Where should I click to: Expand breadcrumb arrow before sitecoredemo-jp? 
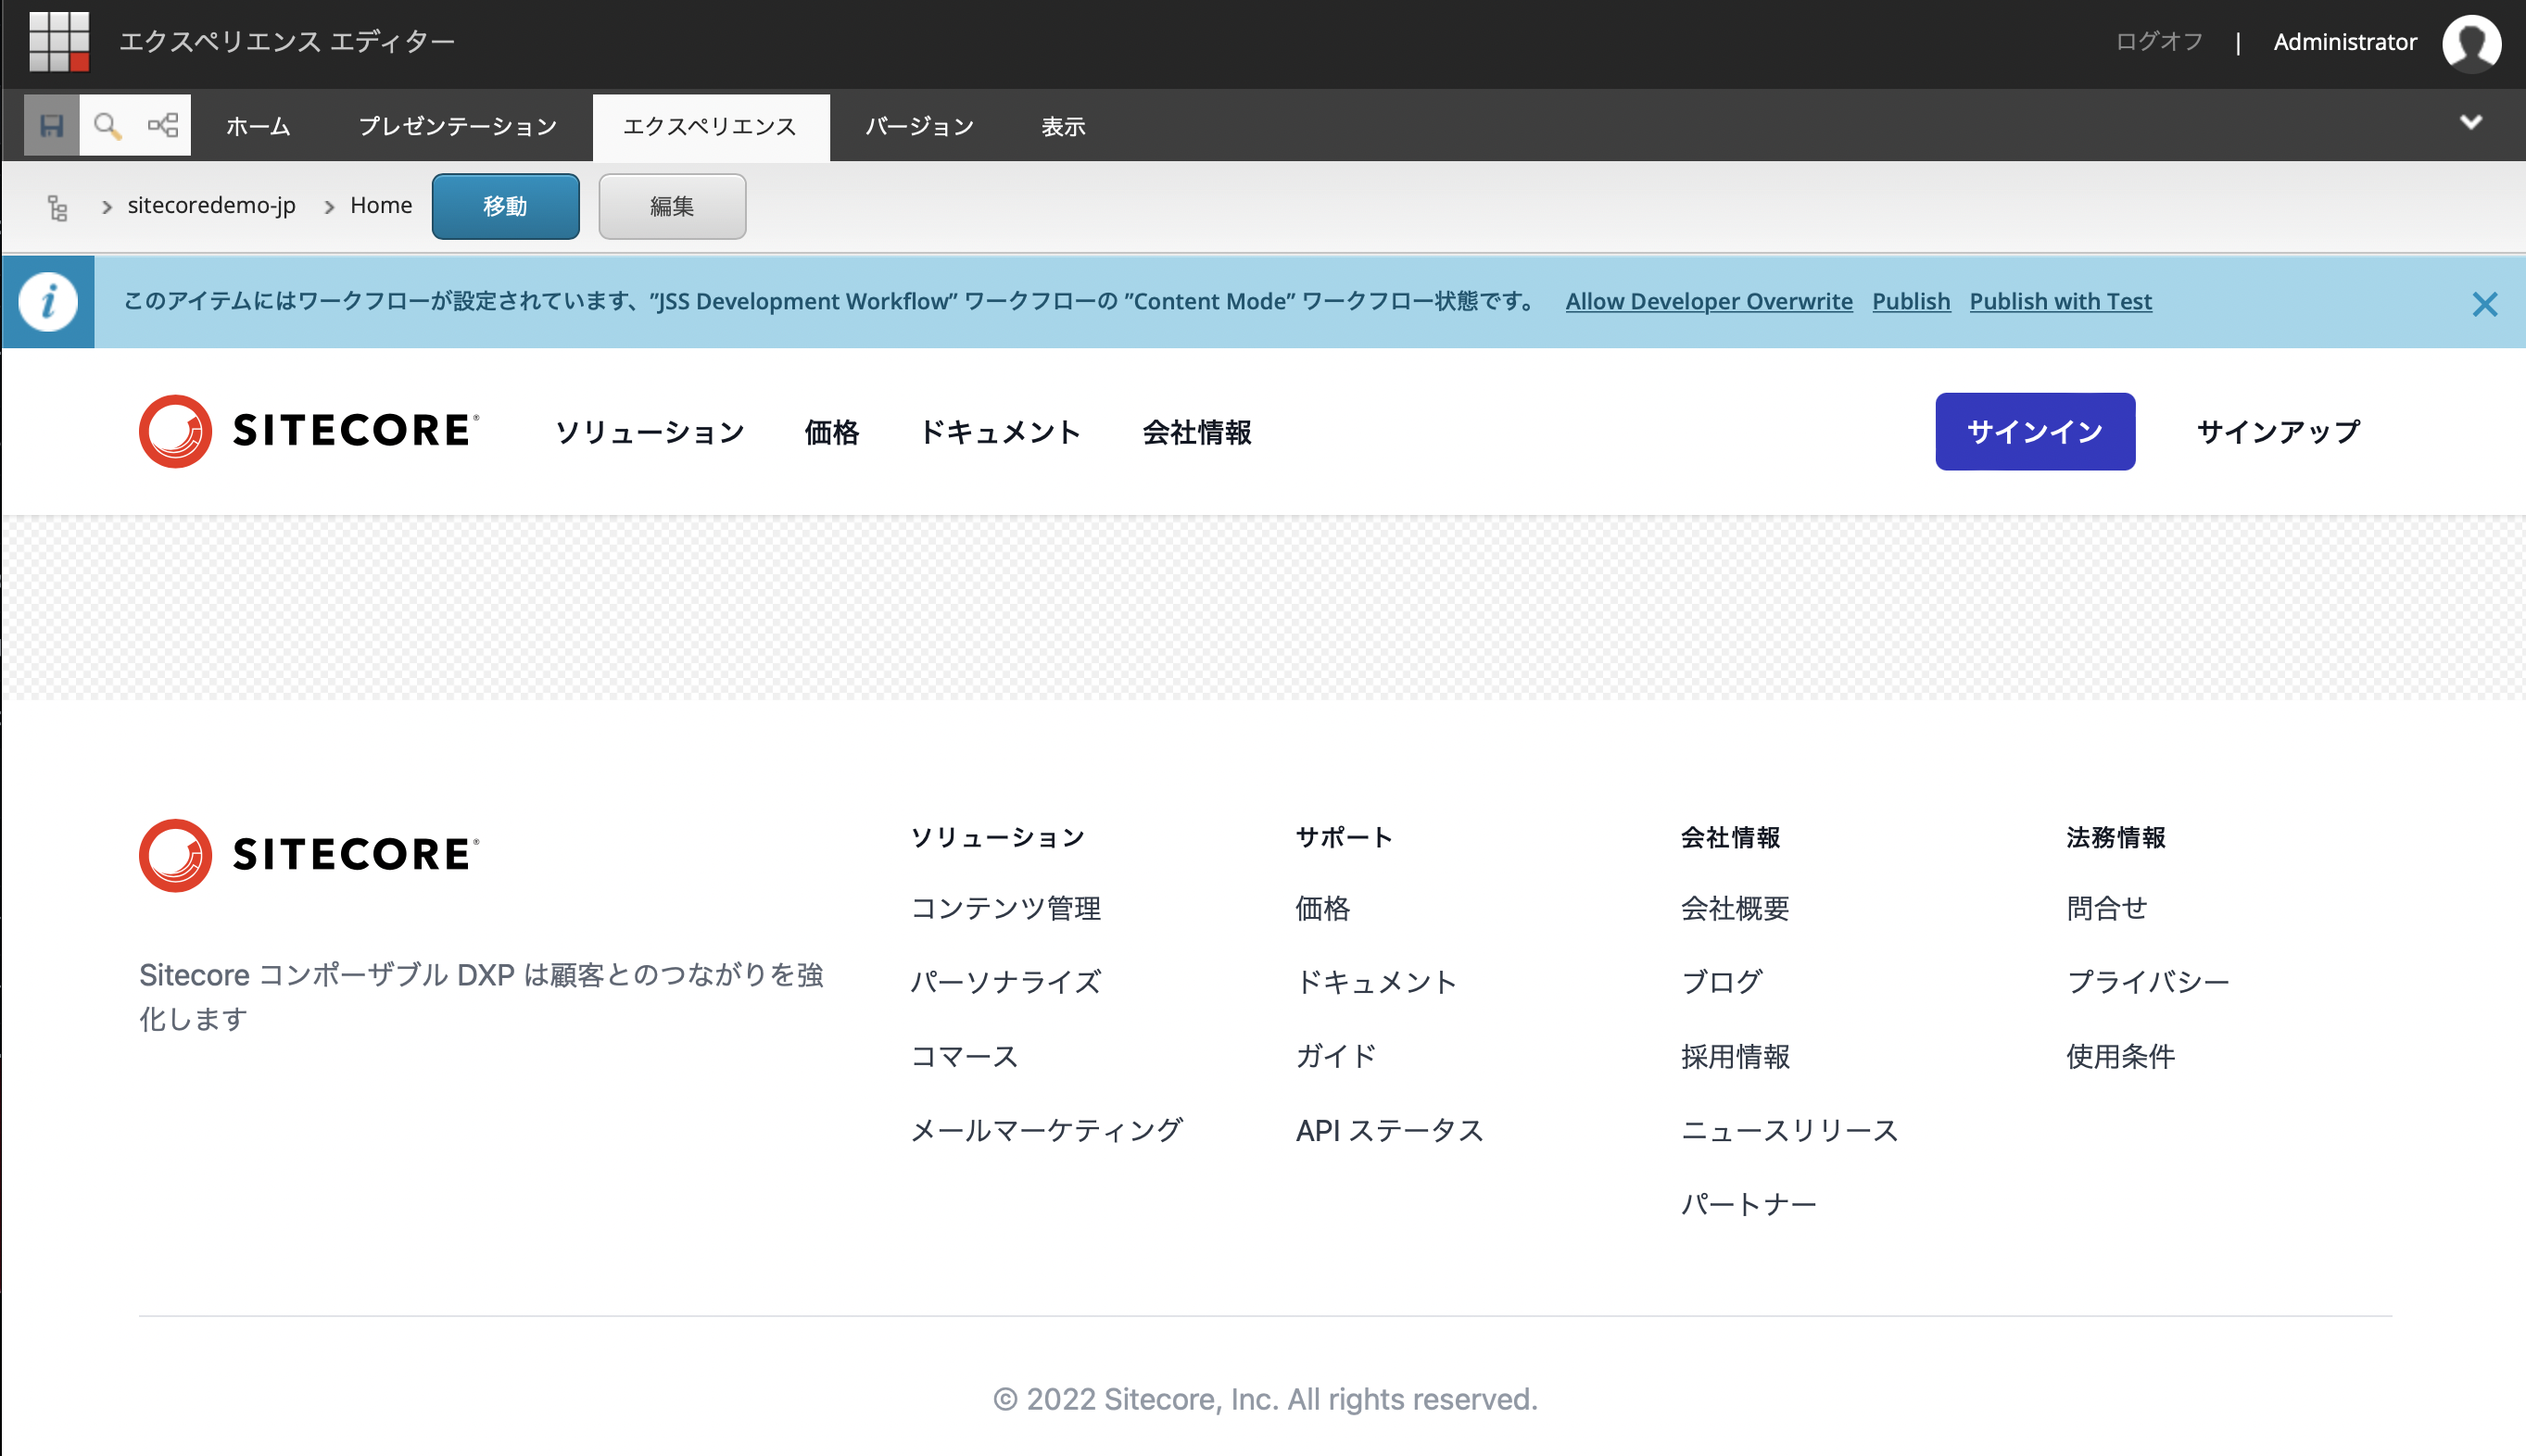(x=106, y=207)
